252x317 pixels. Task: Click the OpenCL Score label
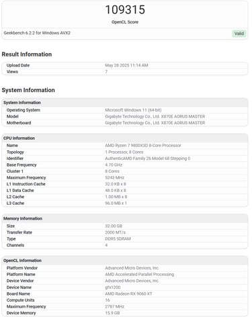click(x=125, y=22)
